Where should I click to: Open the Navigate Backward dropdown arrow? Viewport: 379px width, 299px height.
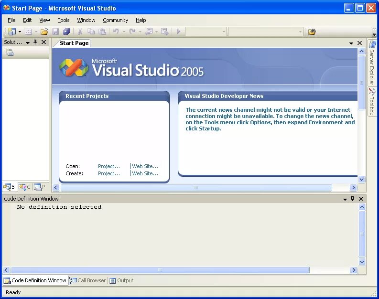(156, 32)
